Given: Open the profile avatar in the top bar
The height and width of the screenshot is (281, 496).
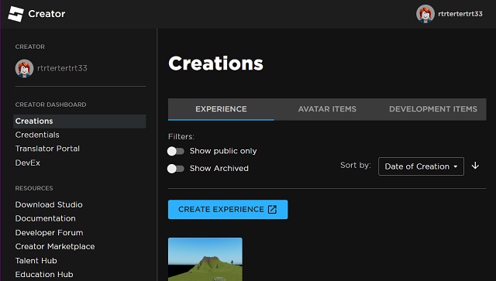Looking at the screenshot, I should (425, 14).
